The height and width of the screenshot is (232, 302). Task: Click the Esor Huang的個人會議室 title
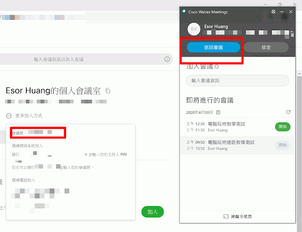pyautogui.click(x=53, y=91)
